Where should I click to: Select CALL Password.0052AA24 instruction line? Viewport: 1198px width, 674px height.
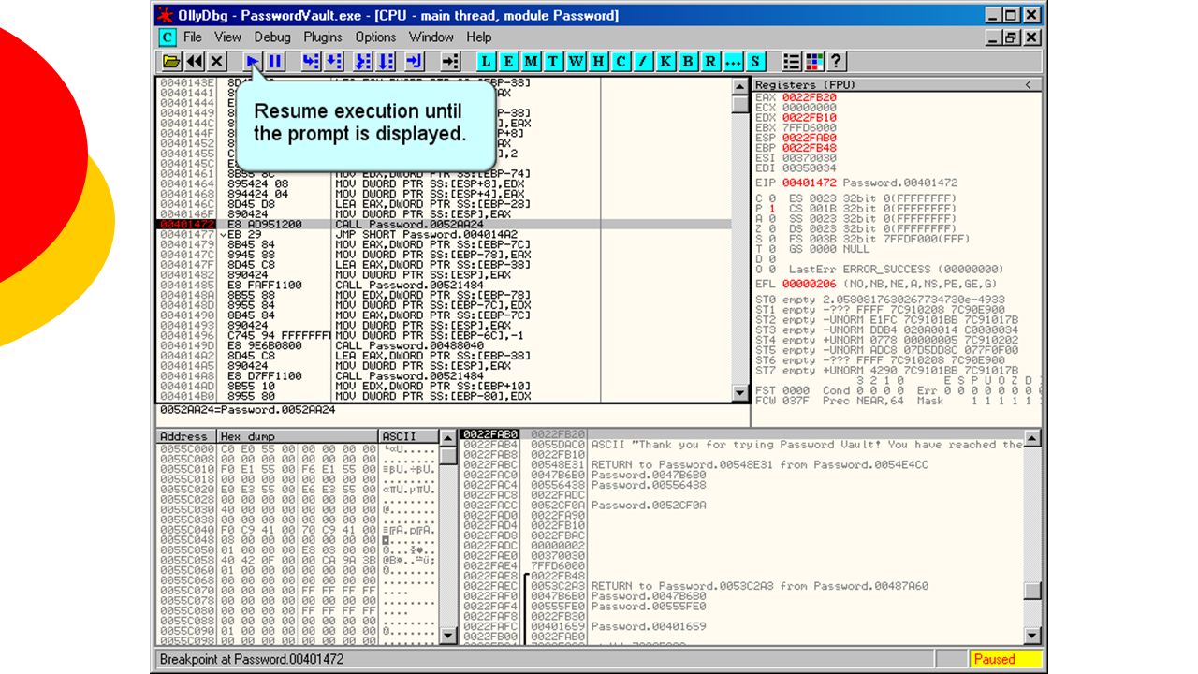pos(444,225)
